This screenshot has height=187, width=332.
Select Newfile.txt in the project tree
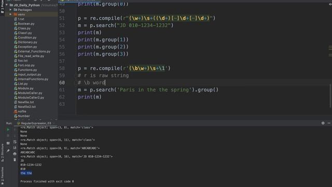pyautogui.click(x=26, y=102)
